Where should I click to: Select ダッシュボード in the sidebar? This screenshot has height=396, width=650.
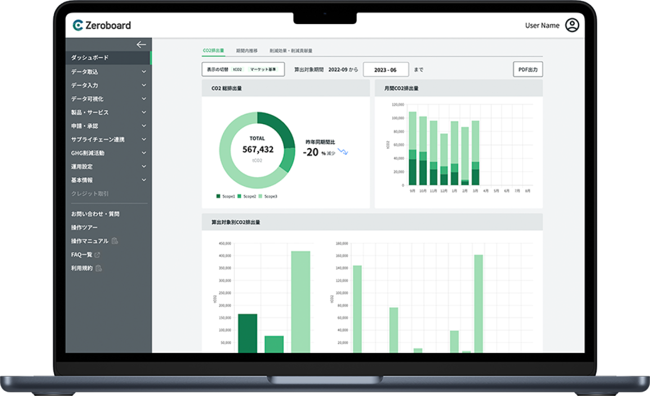click(x=108, y=58)
